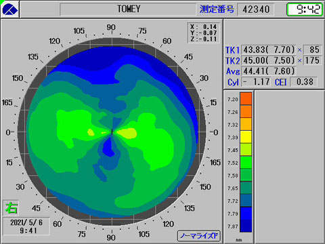This screenshot has height=244, width=325.
Task: Click the left 0 degree axis label
Action: [9, 132]
